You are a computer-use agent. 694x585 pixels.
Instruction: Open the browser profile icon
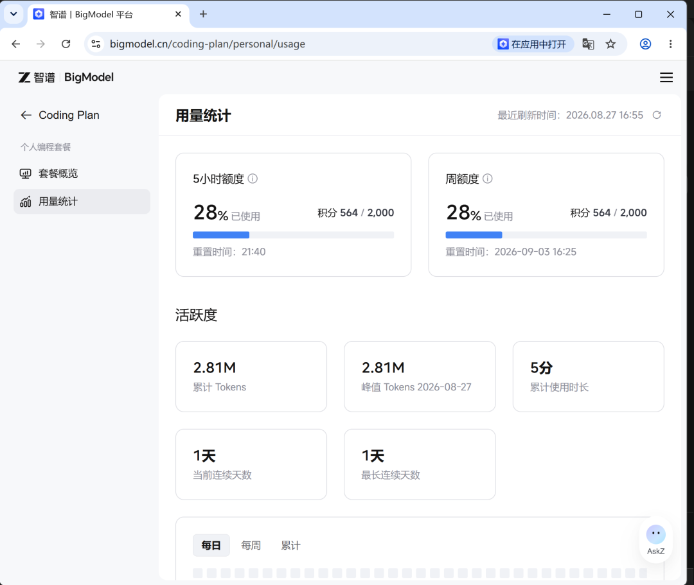pos(645,44)
